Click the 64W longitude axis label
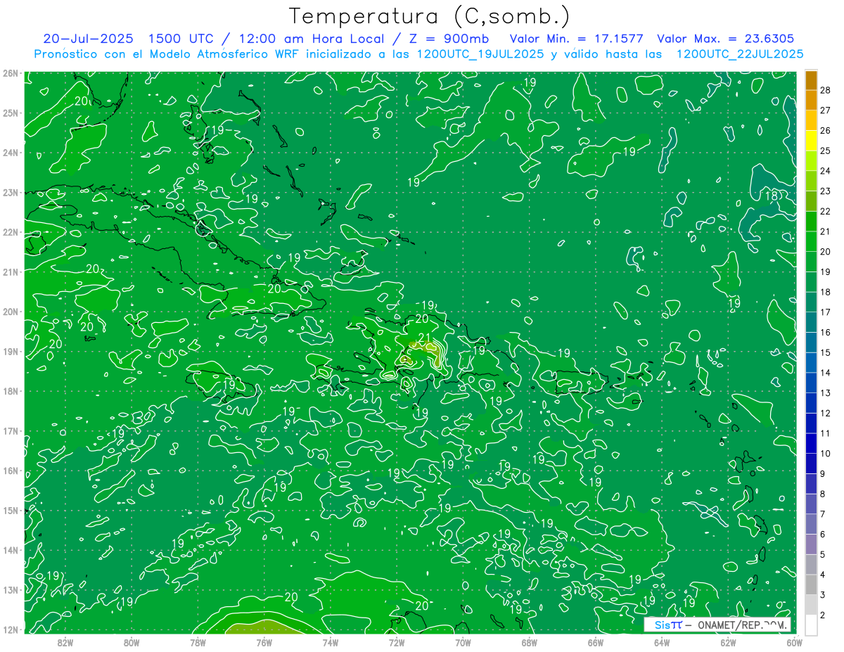Image resolution: width=844 pixels, height=652 pixels. tap(662, 642)
